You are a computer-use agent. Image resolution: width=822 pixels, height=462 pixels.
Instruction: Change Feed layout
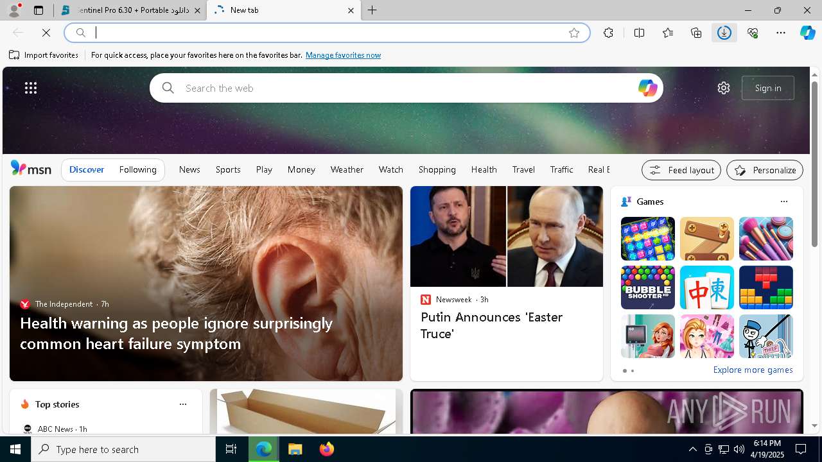[x=681, y=170]
